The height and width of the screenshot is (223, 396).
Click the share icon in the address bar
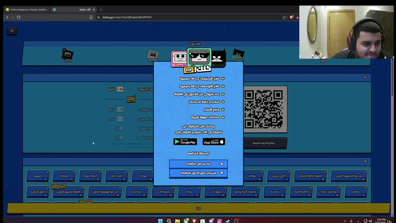pyautogui.click(x=284, y=17)
